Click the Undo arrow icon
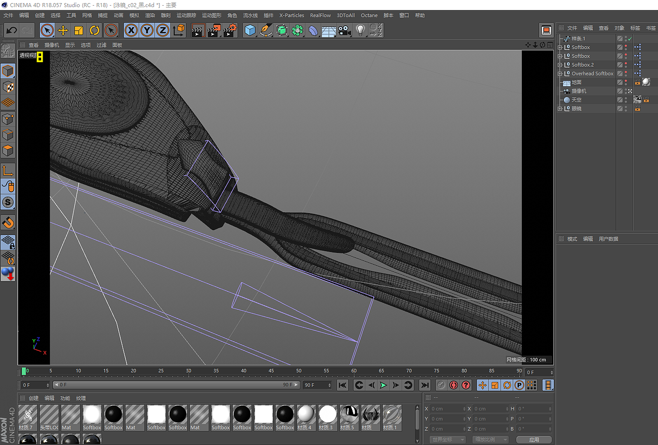Screen dimensions: 658x445 (11, 30)
